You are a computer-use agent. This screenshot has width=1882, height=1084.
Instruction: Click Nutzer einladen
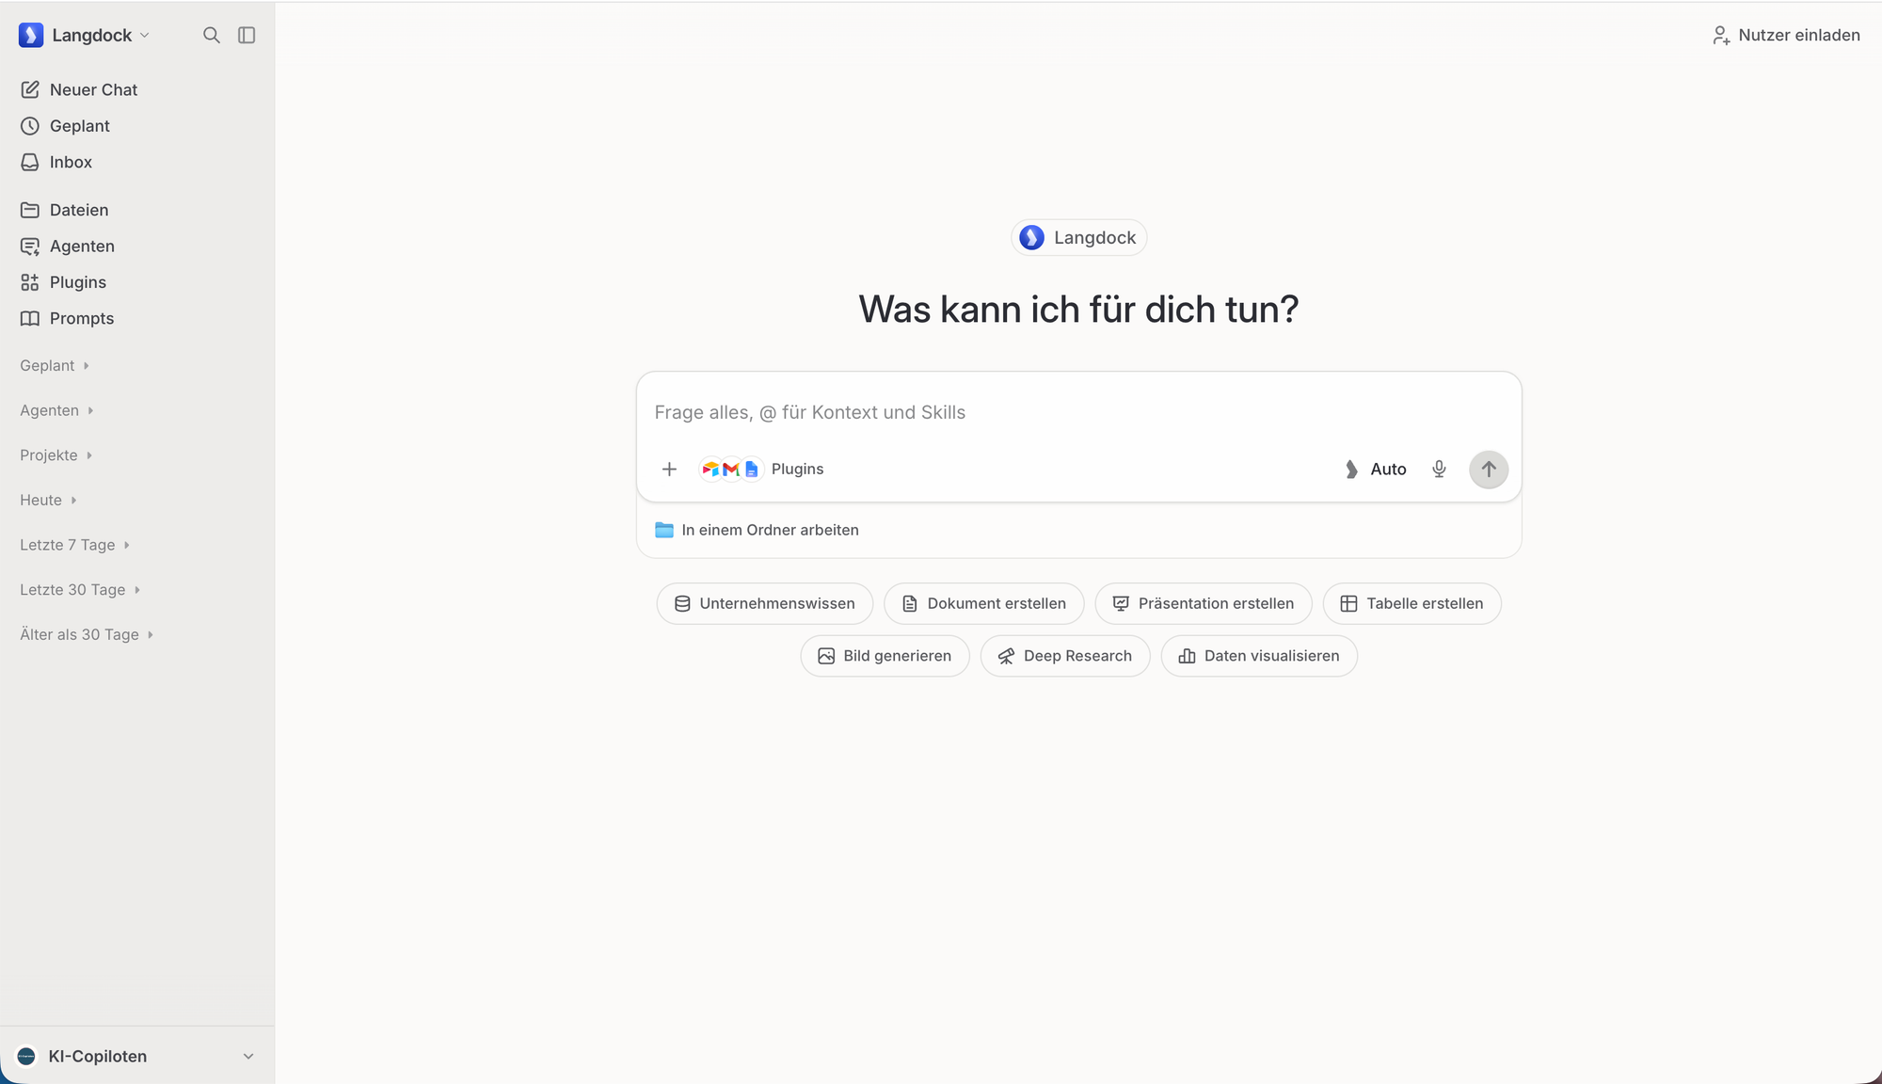1786,35
